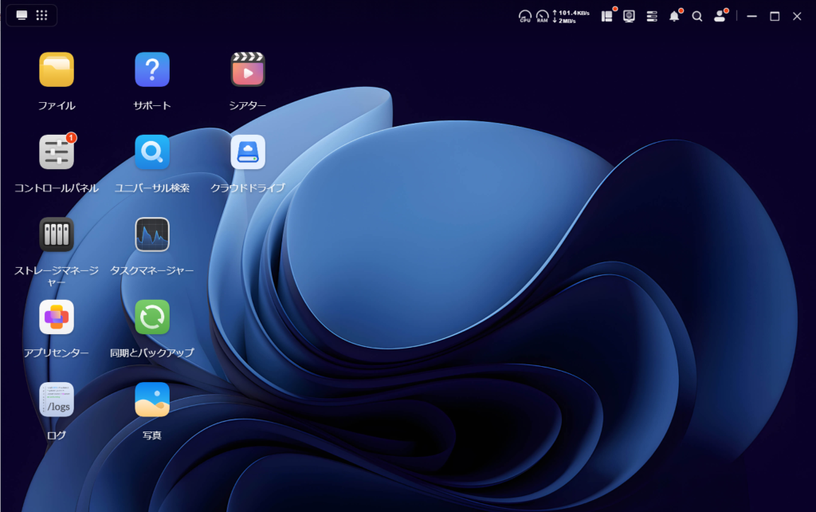816x512 pixels.
Task: Open the ファイル file manager app
Action: point(57,70)
